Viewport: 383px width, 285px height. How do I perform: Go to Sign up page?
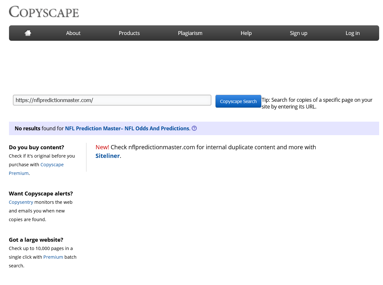(298, 33)
